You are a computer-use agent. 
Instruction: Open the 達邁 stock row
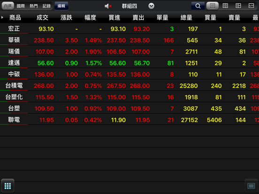point(129,63)
